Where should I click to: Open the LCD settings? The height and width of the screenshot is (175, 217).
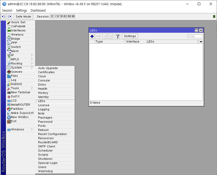(x=21, y=101)
